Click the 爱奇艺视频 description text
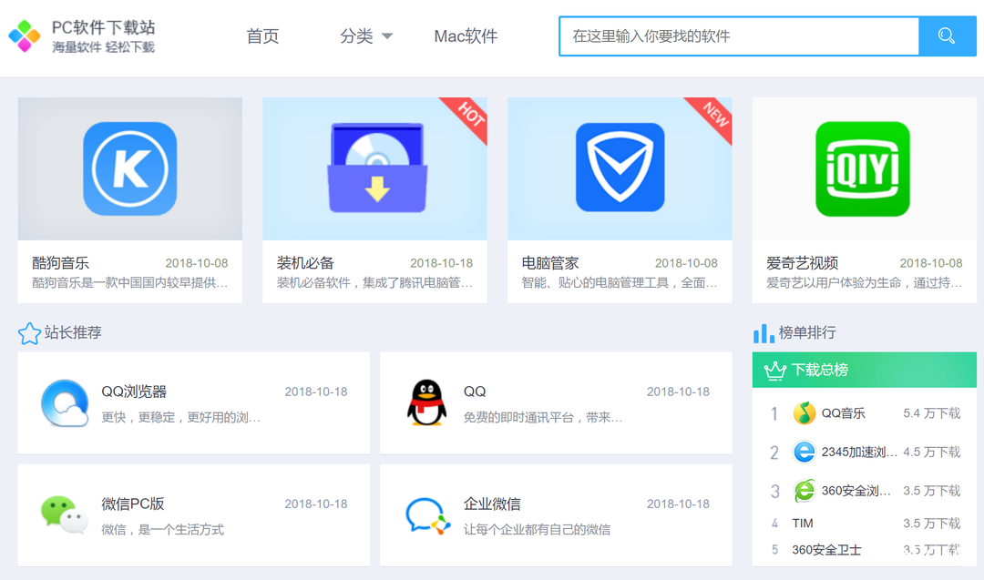This screenshot has width=984, height=580. pos(864,283)
